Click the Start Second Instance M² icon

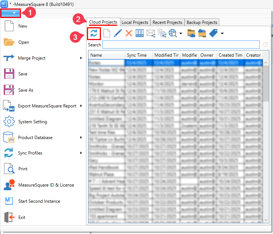tap(9, 201)
